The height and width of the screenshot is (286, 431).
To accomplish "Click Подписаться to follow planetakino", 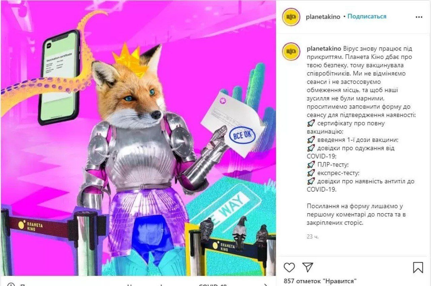I will click(367, 16).
